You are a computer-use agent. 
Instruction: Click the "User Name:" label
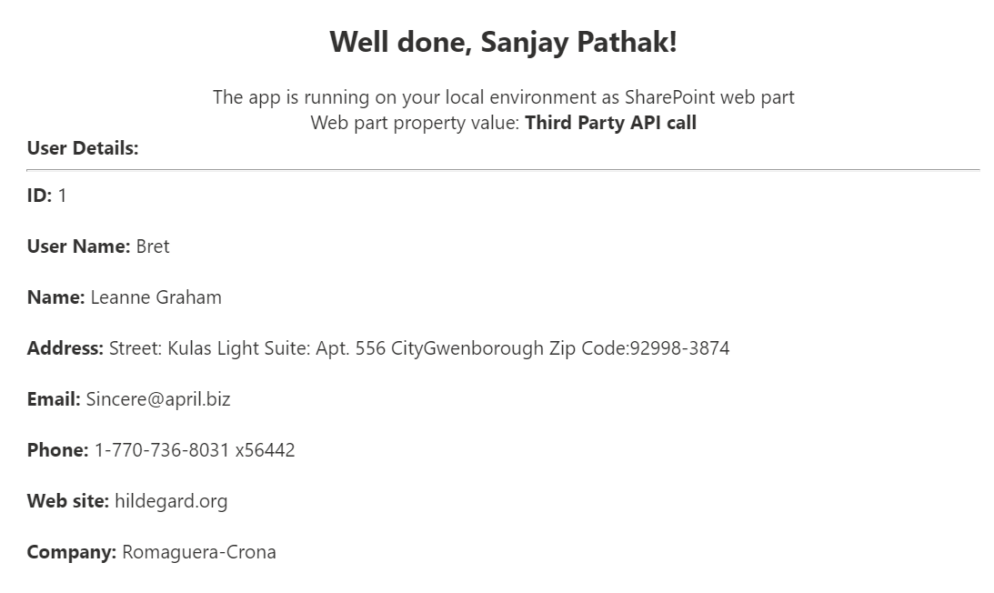click(78, 246)
